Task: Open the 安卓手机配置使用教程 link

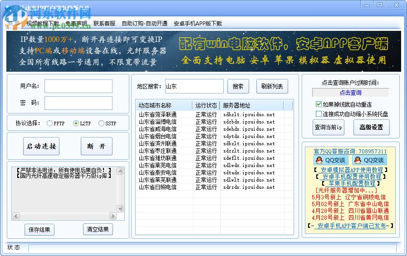Action: (352, 177)
